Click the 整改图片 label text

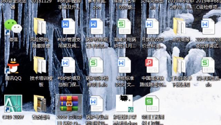tap(41, 117)
